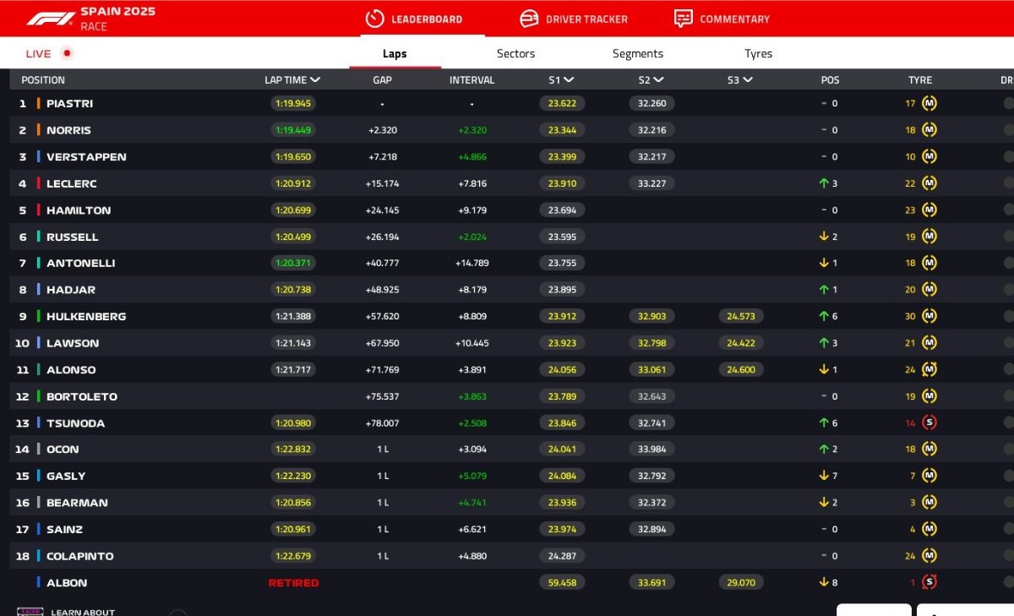Click the F1 logo in header
This screenshot has width=1014, height=616.
tap(50, 19)
